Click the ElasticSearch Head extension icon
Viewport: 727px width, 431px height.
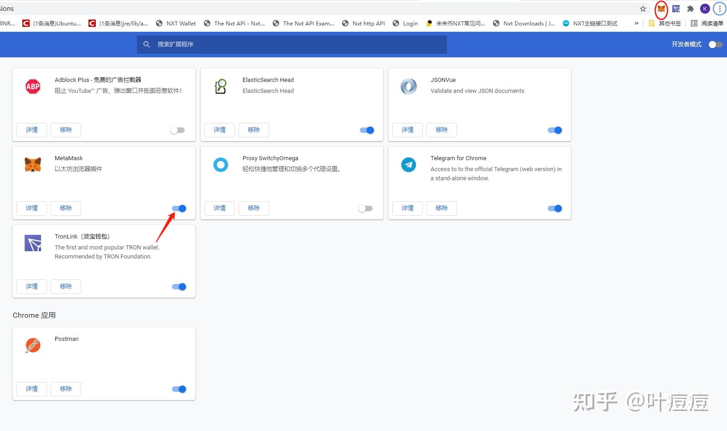[221, 86]
